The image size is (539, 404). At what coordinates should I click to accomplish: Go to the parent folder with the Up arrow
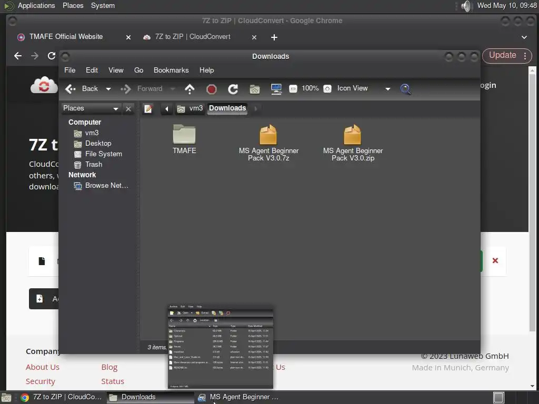[189, 89]
